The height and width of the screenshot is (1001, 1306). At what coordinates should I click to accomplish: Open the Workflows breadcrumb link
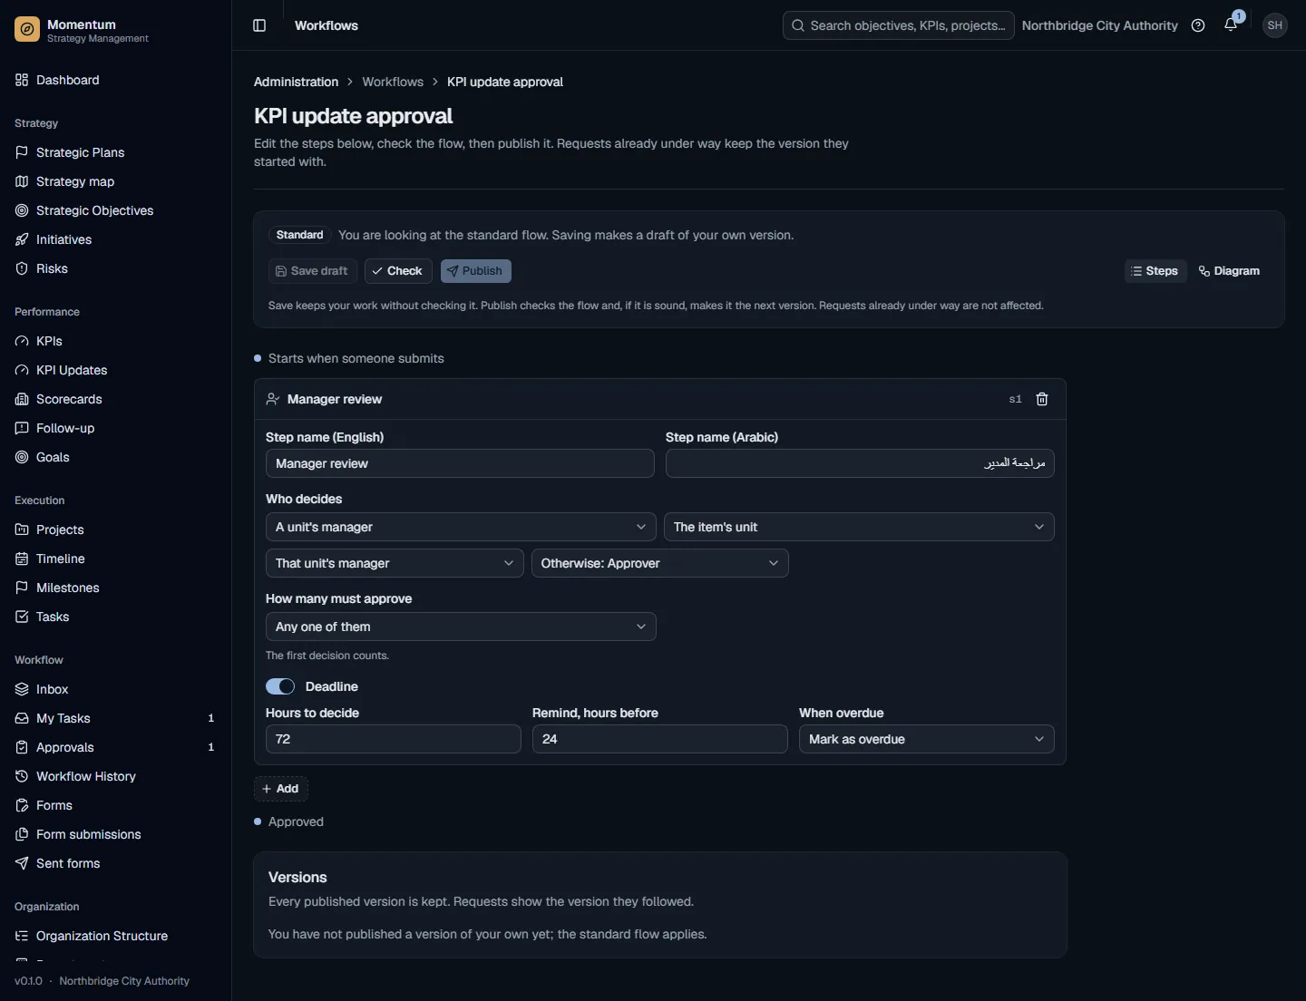coord(393,82)
